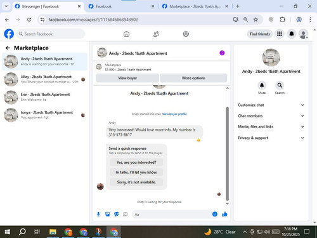Go back using the Marketplace back arrow
Screen dimensions: 317x238
8,48
